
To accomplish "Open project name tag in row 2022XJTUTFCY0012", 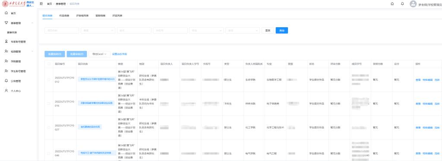I will [97, 79].
